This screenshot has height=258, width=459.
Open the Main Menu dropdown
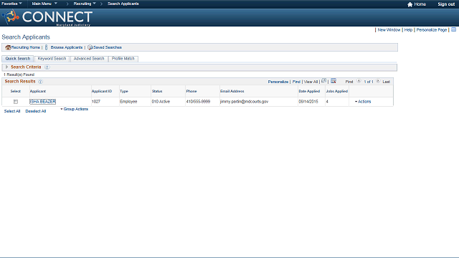pyautogui.click(x=44, y=4)
